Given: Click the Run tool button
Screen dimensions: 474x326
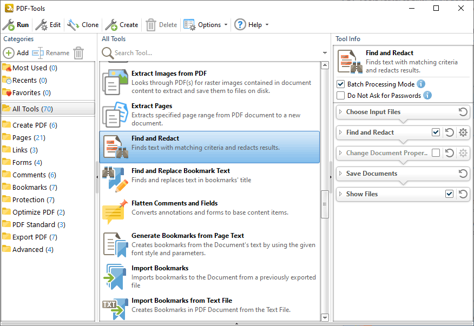Looking at the screenshot, I should click(x=16, y=25).
